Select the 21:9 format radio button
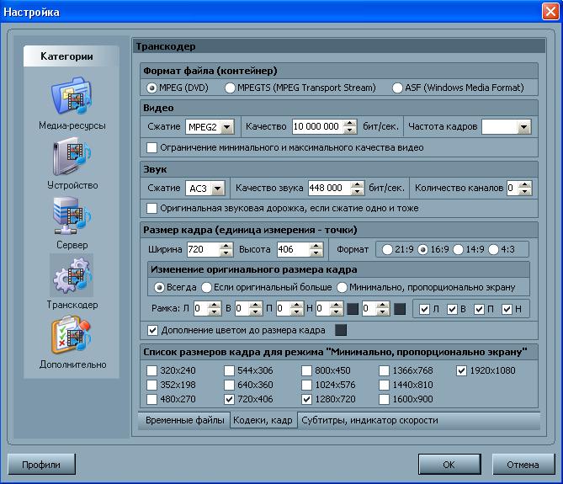This screenshot has width=563, height=484. coord(387,249)
